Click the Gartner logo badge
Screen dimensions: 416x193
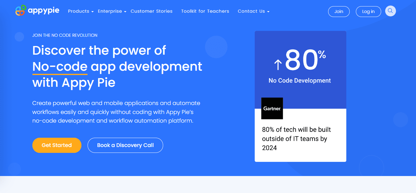pyautogui.click(x=272, y=108)
